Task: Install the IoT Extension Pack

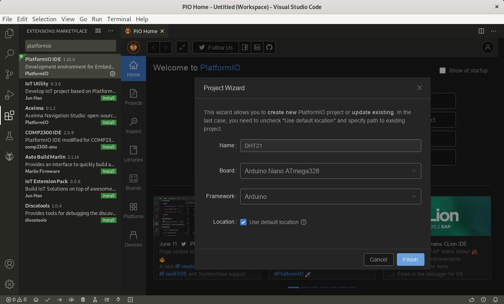Action: pos(109,196)
